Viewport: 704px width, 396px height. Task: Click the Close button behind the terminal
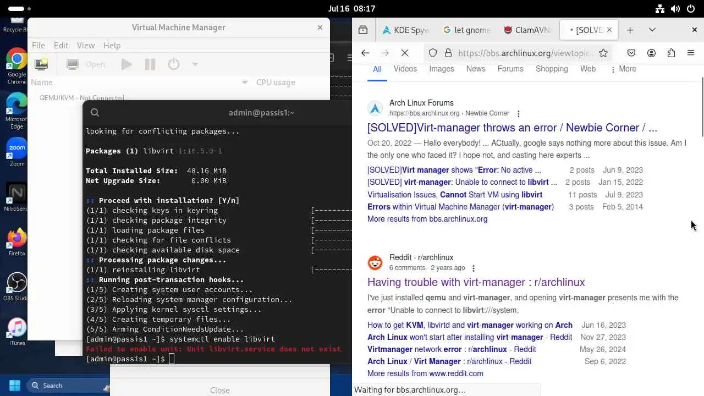coord(220,390)
